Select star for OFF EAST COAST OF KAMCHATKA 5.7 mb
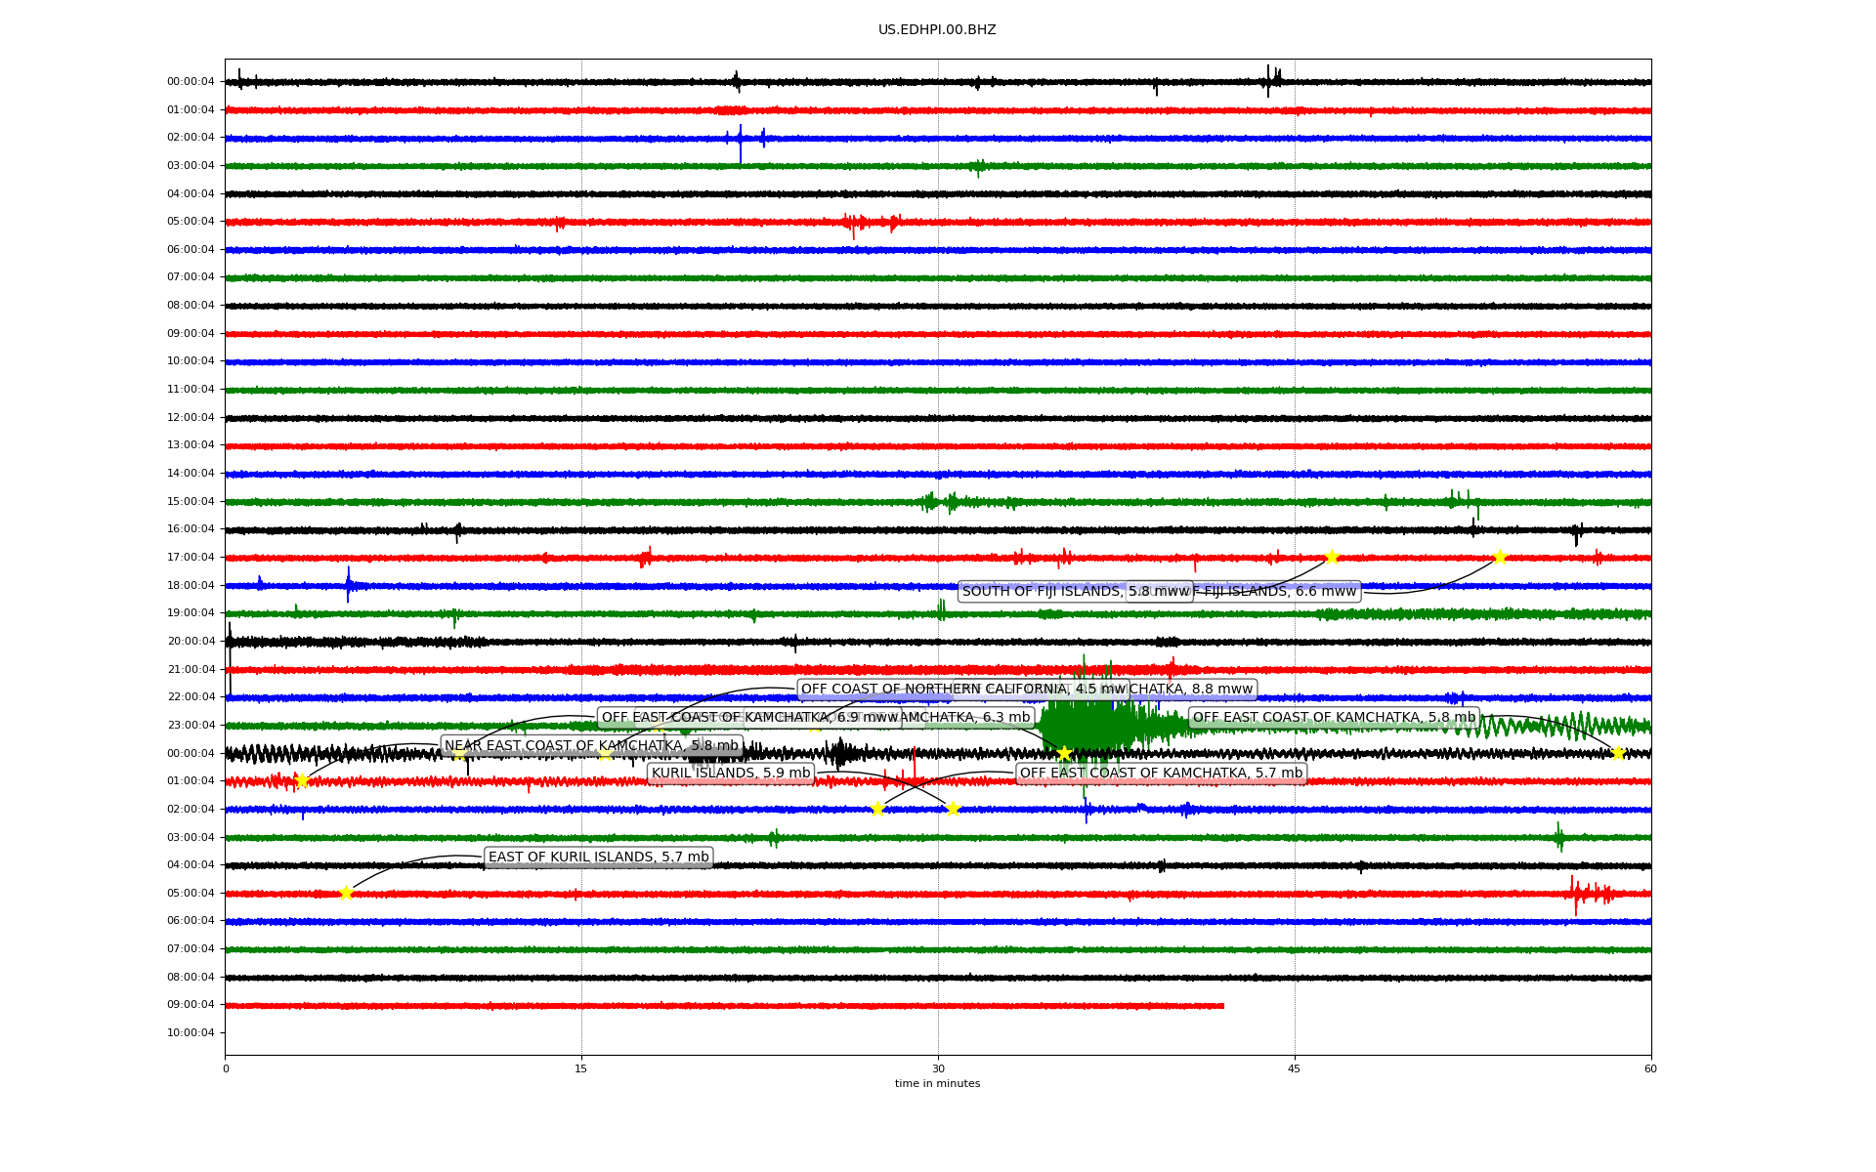The height and width of the screenshot is (1172, 1876). click(x=877, y=809)
